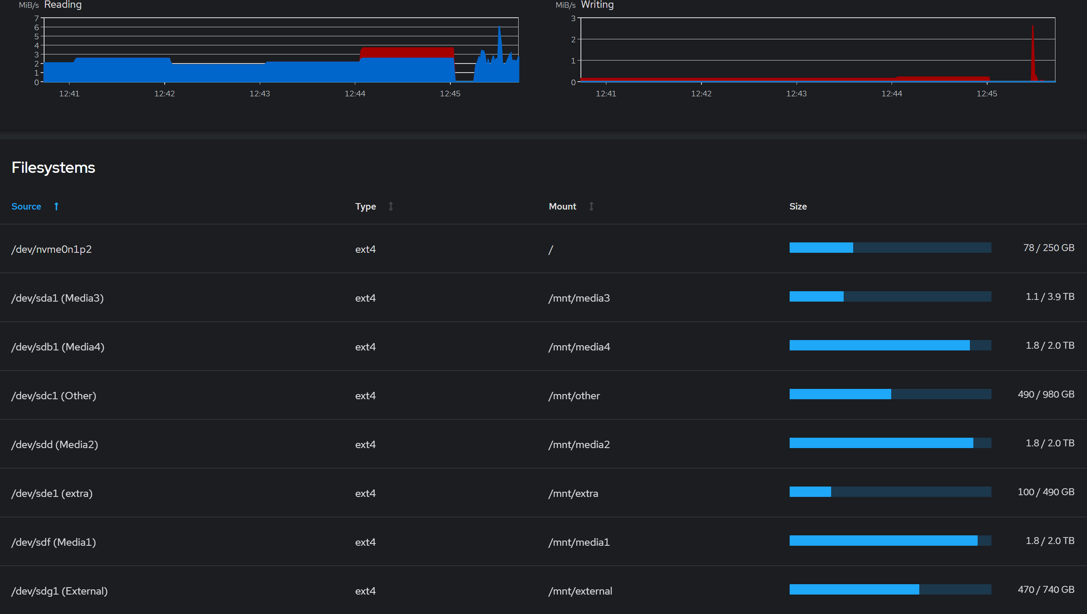Click usage bar in /mnt/media2 row
Image resolution: width=1087 pixels, height=614 pixels.
[890, 443]
